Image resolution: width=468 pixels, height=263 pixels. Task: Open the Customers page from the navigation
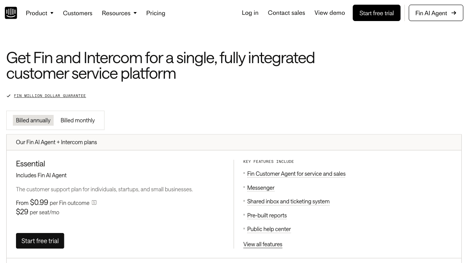tap(77, 13)
